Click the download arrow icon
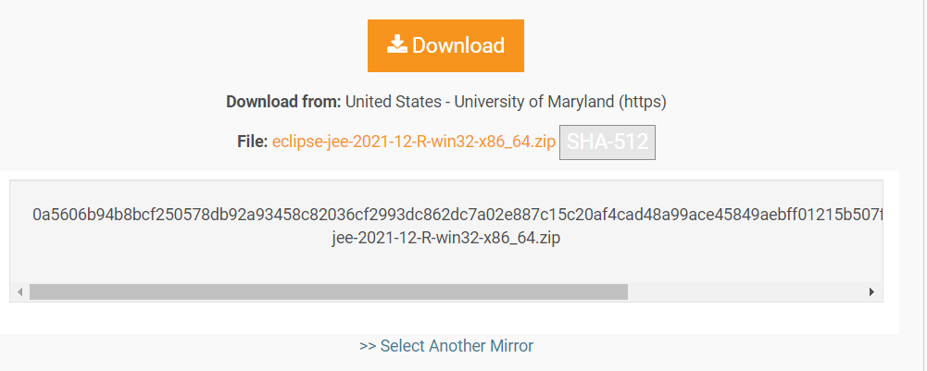The width and height of the screenshot is (927, 371). click(x=397, y=44)
